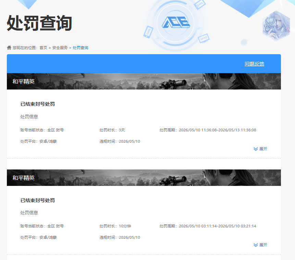Expand the 3天 punishment record
Screen dimensions: 295x260
(x=260, y=149)
